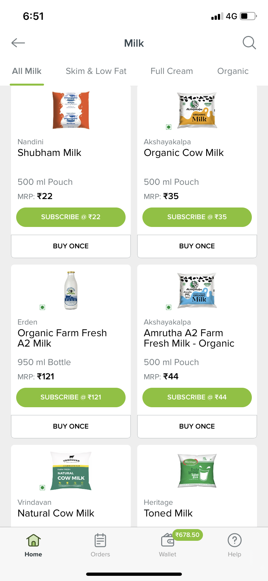Open Nandini Shubham Milk product image
The image size is (268, 581).
click(71, 110)
